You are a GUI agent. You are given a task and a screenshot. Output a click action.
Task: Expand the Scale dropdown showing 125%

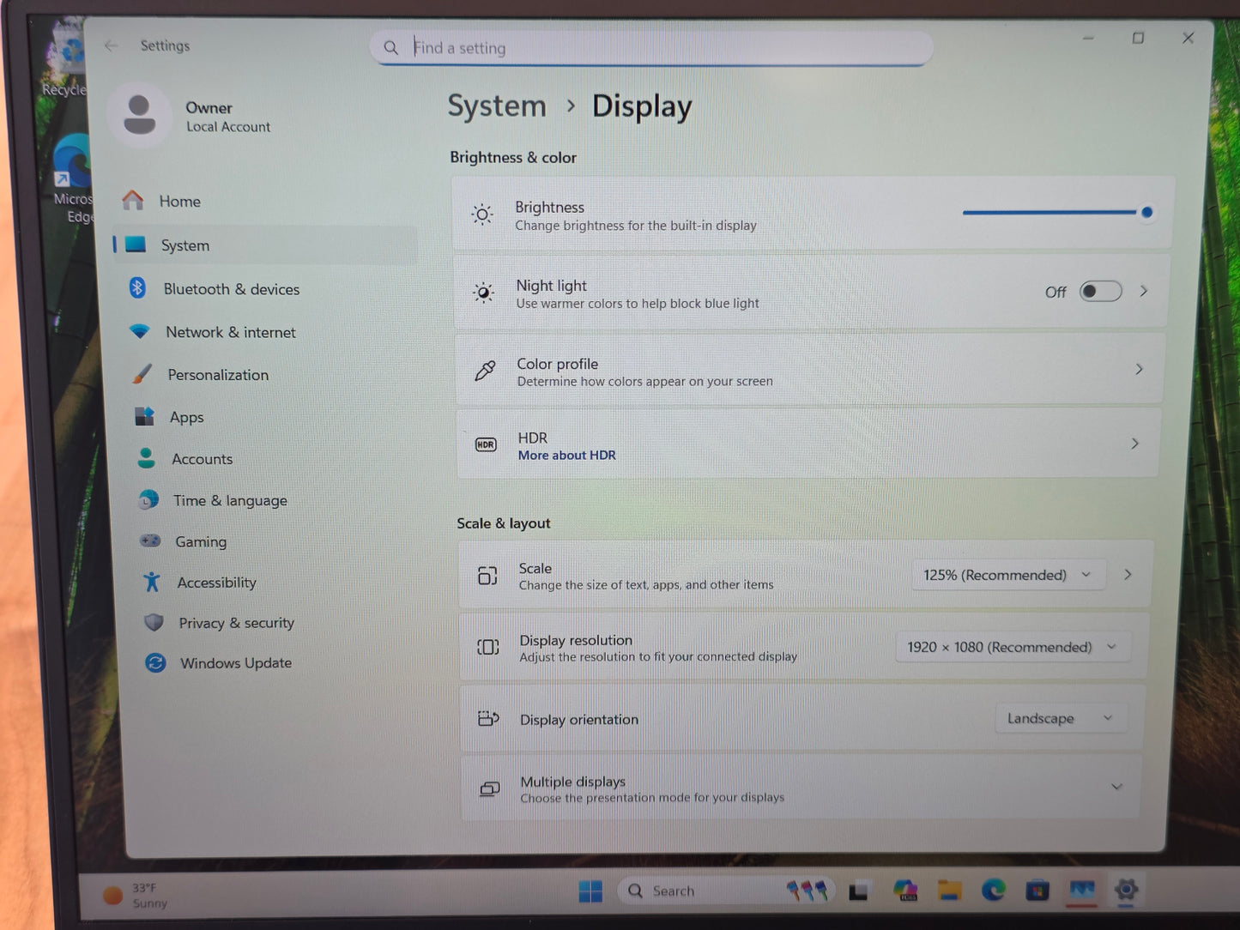1007,575
